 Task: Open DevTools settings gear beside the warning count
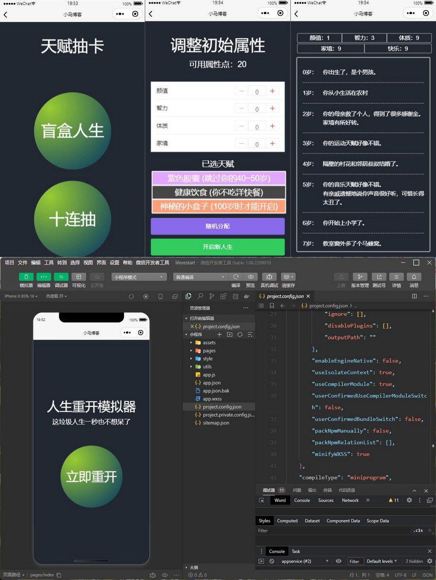pyautogui.click(x=409, y=500)
